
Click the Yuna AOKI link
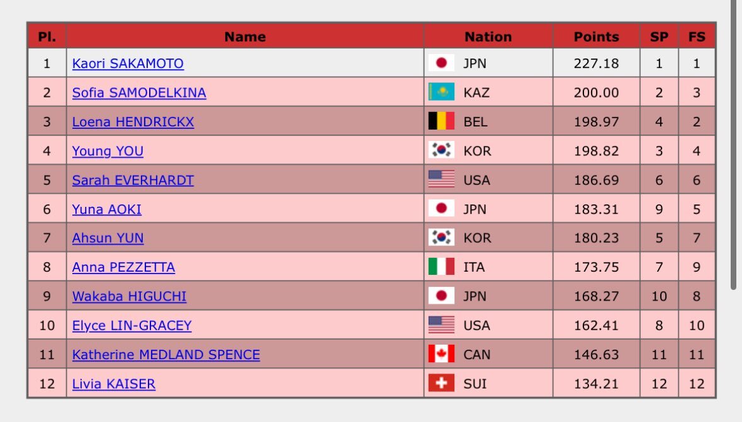(107, 209)
